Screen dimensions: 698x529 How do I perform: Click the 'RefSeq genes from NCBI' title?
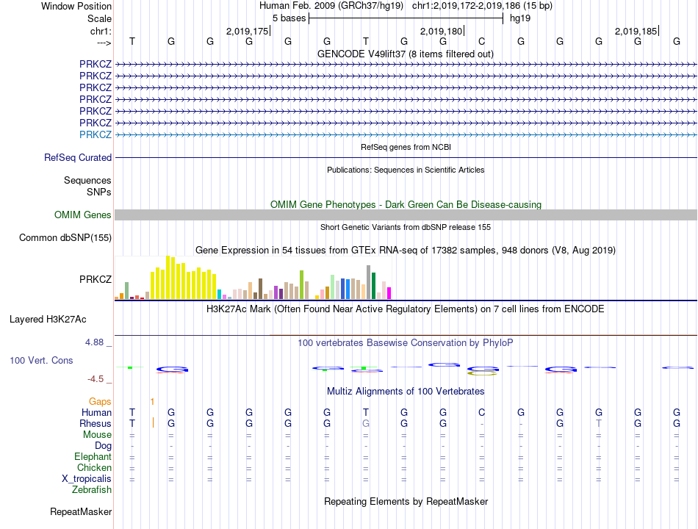tap(406, 147)
